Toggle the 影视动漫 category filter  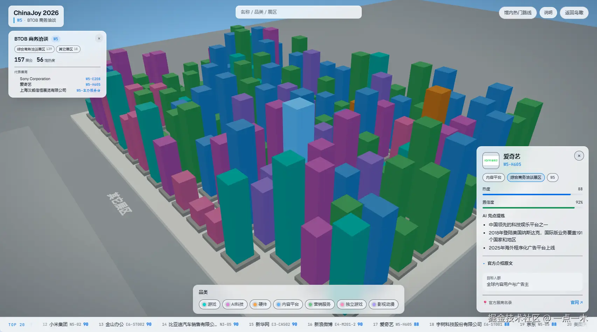(383, 304)
